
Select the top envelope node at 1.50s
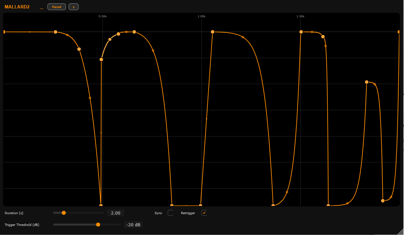301,32
